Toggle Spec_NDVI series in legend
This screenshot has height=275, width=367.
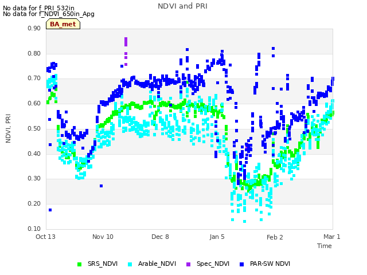click(x=208, y=264)
